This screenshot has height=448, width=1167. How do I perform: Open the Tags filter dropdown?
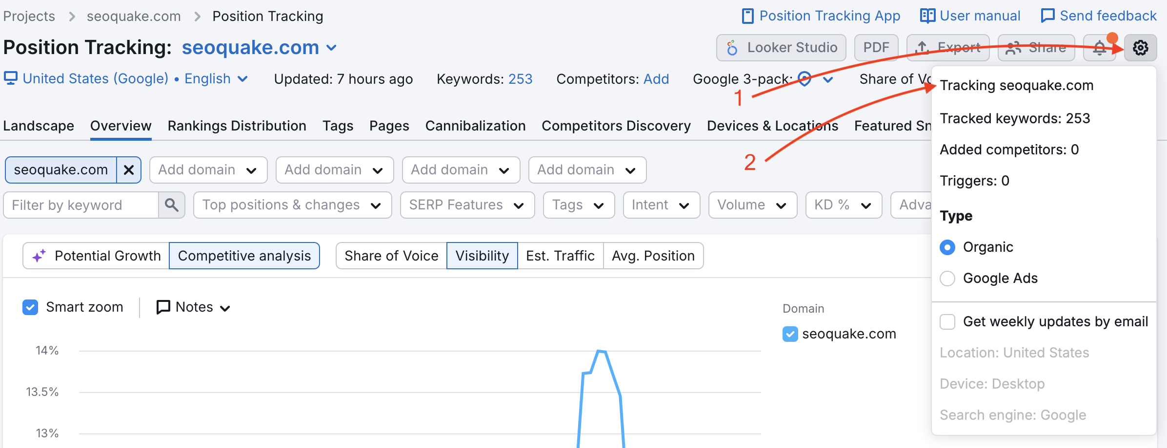579,205
